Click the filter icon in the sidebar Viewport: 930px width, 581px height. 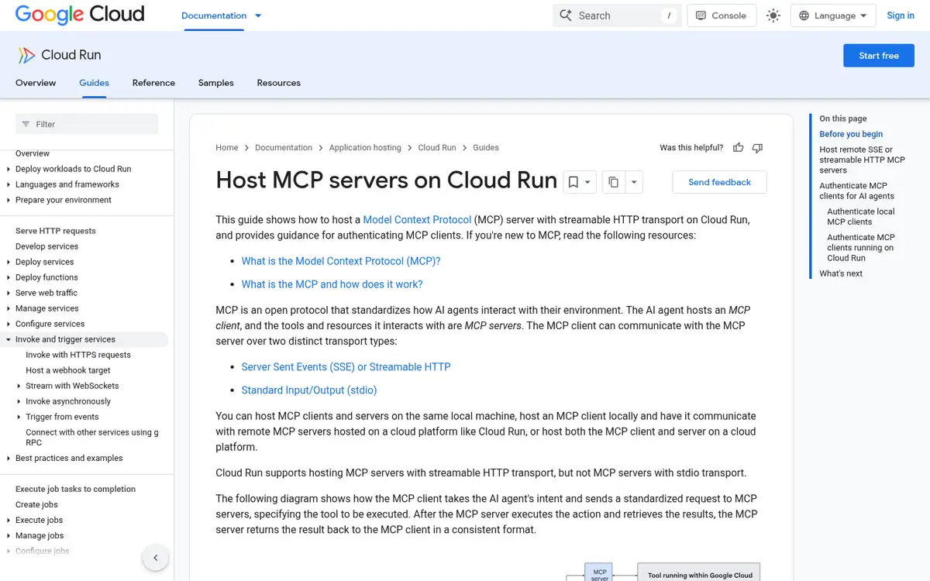(x=26, y=124)
